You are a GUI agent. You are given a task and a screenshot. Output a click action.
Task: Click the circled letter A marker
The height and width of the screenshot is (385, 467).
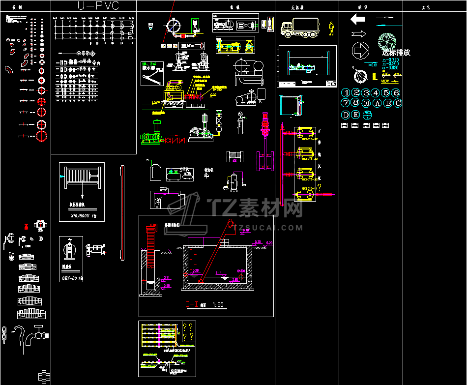(x=378, y=103)
